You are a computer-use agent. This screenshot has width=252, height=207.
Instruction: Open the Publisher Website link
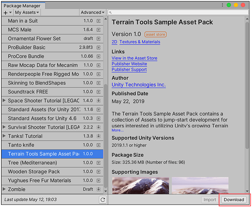[x=129, y=64]
